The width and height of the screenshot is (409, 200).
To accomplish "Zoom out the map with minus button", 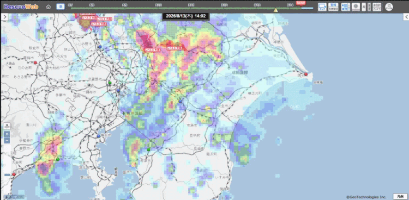I will click(7, 140).
